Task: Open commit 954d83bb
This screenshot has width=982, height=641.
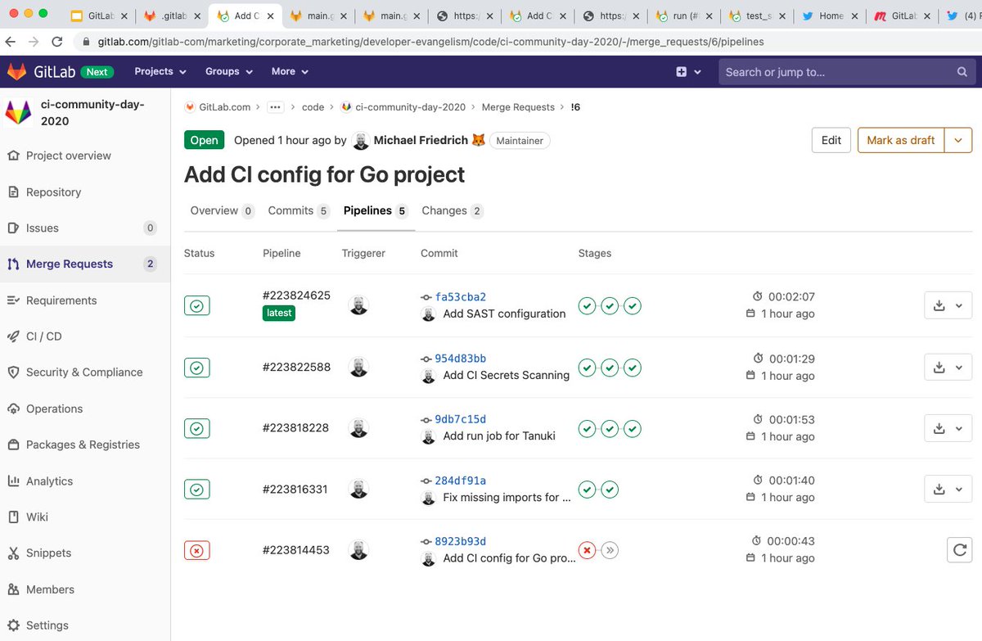Action: click(461, 359)
